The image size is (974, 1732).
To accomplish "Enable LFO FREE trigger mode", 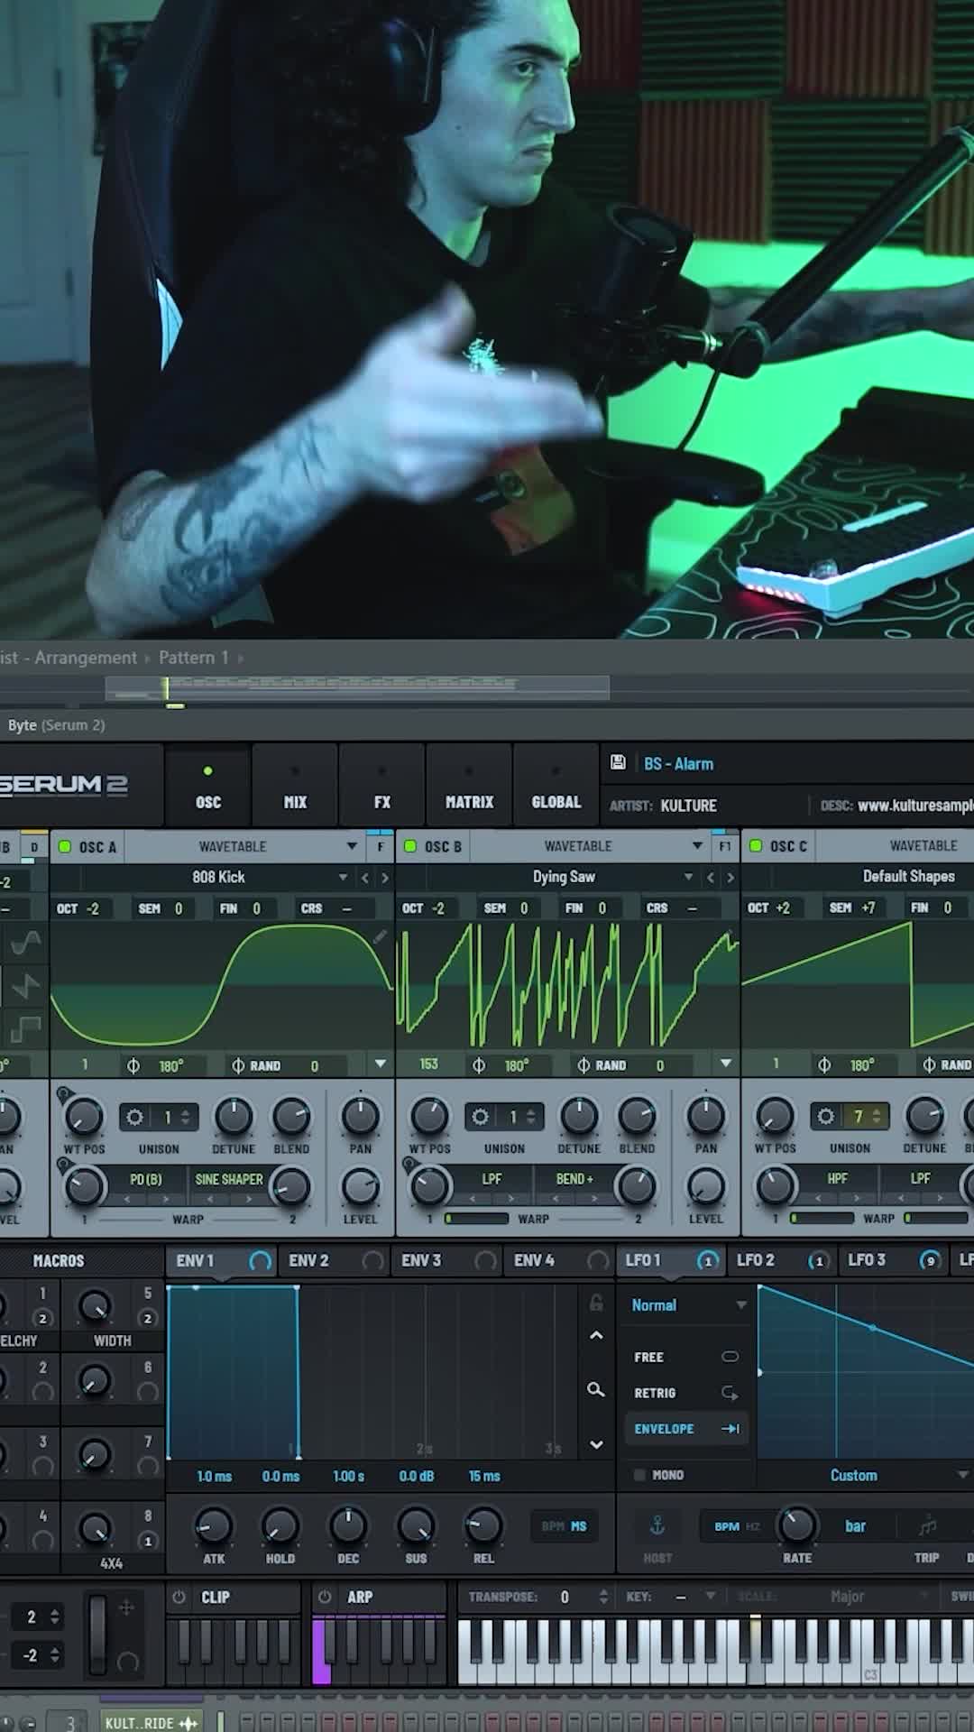I will coord(685,1357).
